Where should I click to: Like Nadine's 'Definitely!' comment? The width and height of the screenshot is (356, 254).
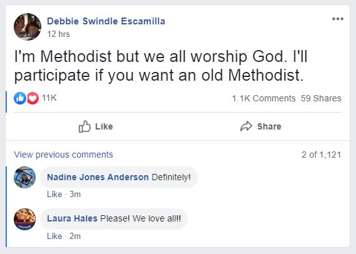point(54,195)
